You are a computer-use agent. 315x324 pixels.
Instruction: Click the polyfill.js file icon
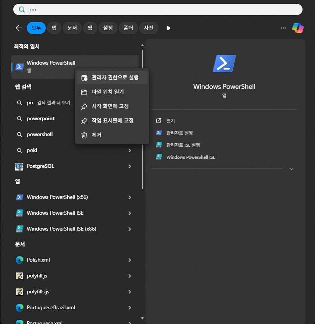point(19,276)
